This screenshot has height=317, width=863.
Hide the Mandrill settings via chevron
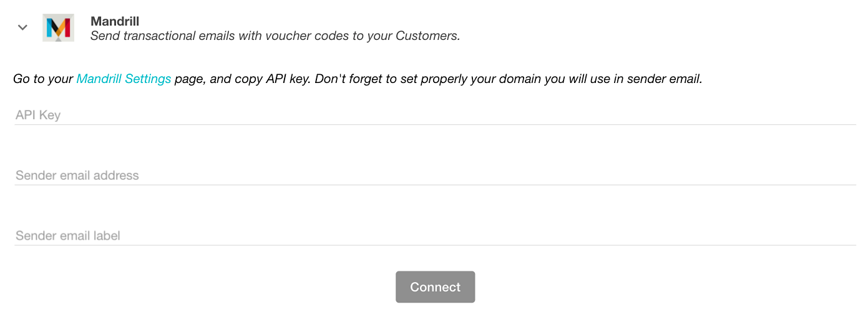click(x=23, y=27)
